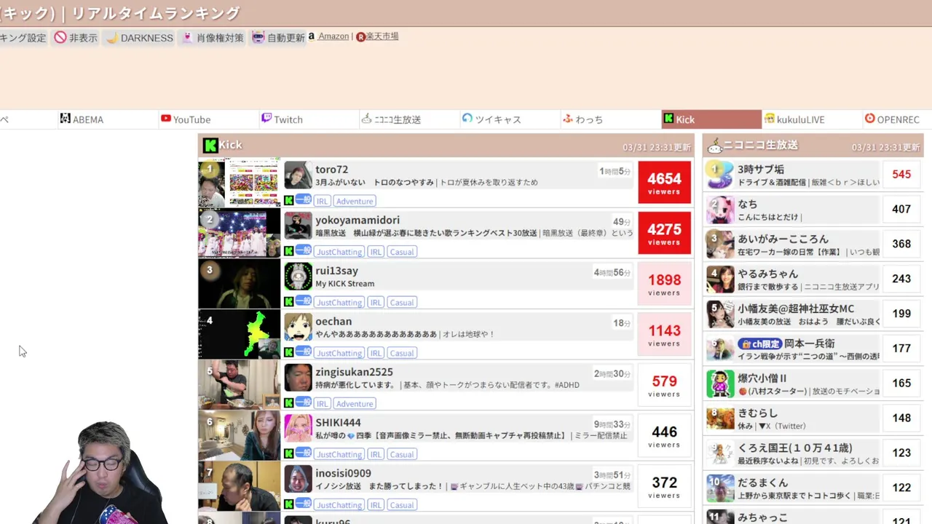Viewport: 932px width, 524px height.
Task: Open yokoyamamidori stream thumbnail
Action: [x=240, y=234]
